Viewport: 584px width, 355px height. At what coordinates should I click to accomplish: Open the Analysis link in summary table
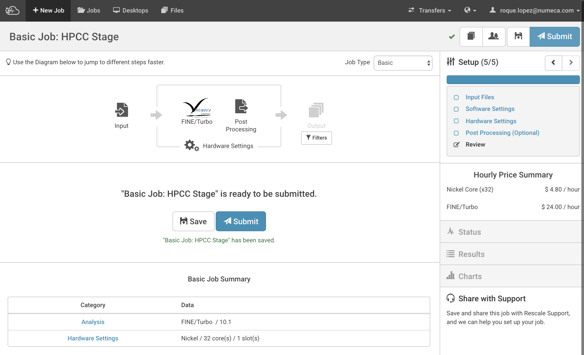(93, 322)
